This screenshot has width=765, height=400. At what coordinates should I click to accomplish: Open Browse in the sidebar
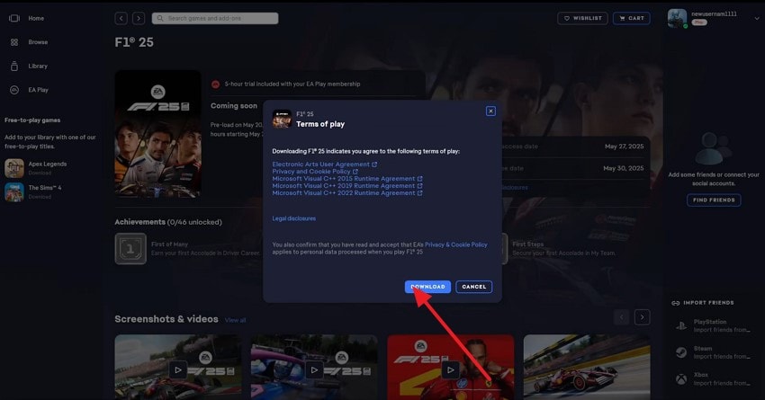(x=38, y=42)
